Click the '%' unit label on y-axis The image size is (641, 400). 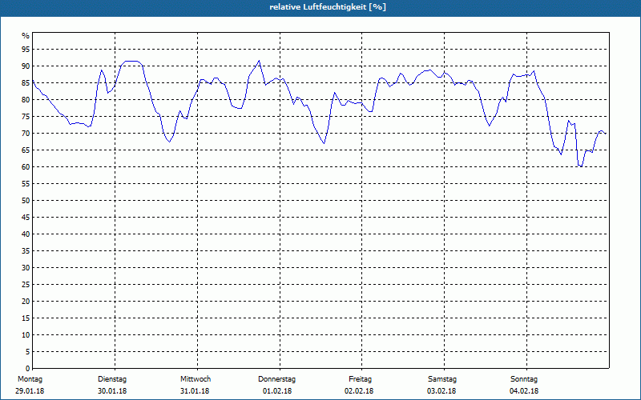[x=26, y=36]
